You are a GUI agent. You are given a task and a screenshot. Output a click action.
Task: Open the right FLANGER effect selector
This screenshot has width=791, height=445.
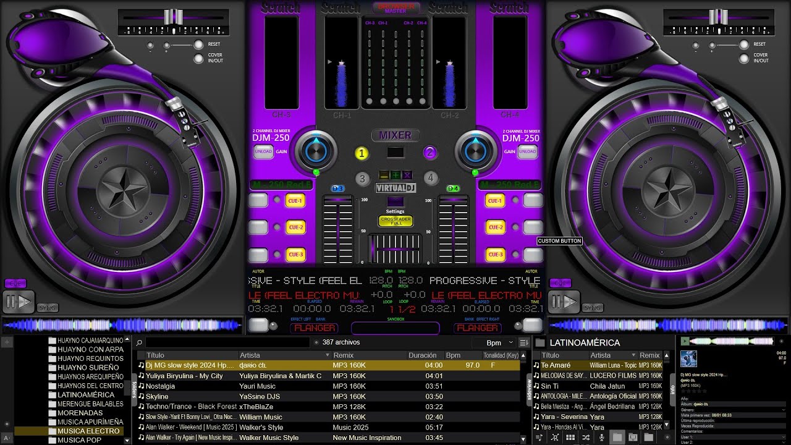click(477, 328)
